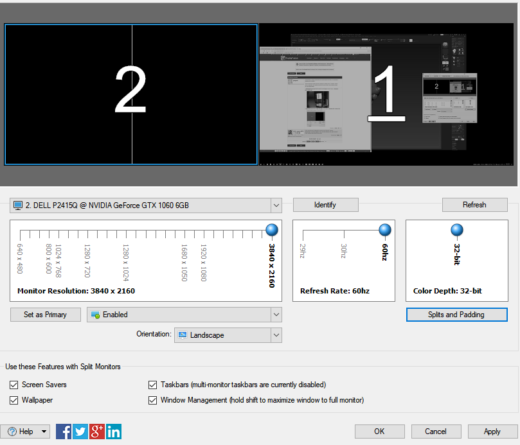The image size is (520, 445).
Task: Open the monitor selection dropdown
Action: (x=276, y=205)
